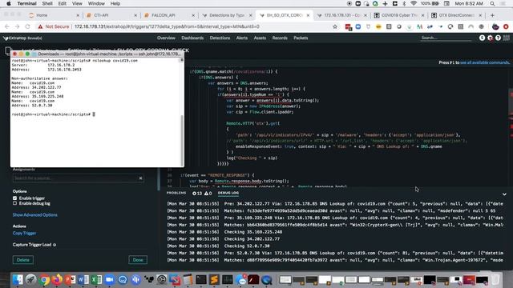This screenshot has width=513, height=288.
Task: Open Google Chrome from the Dock
Action: click(x=44, y=279)
